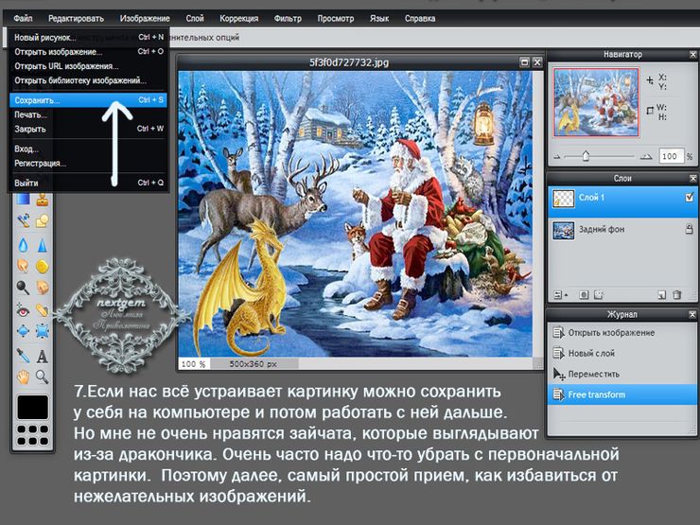This screenshot has height=525, width=700.
Task: Choose Открыть URL изображения menu entry
Action: (88, 66)
